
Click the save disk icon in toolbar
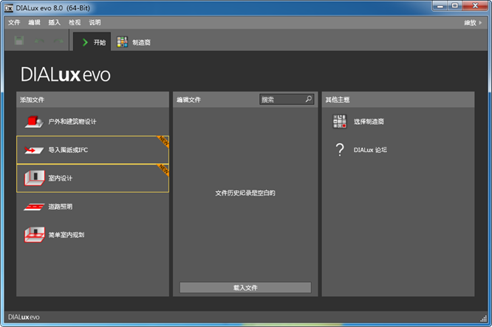(x=19, y=41)
